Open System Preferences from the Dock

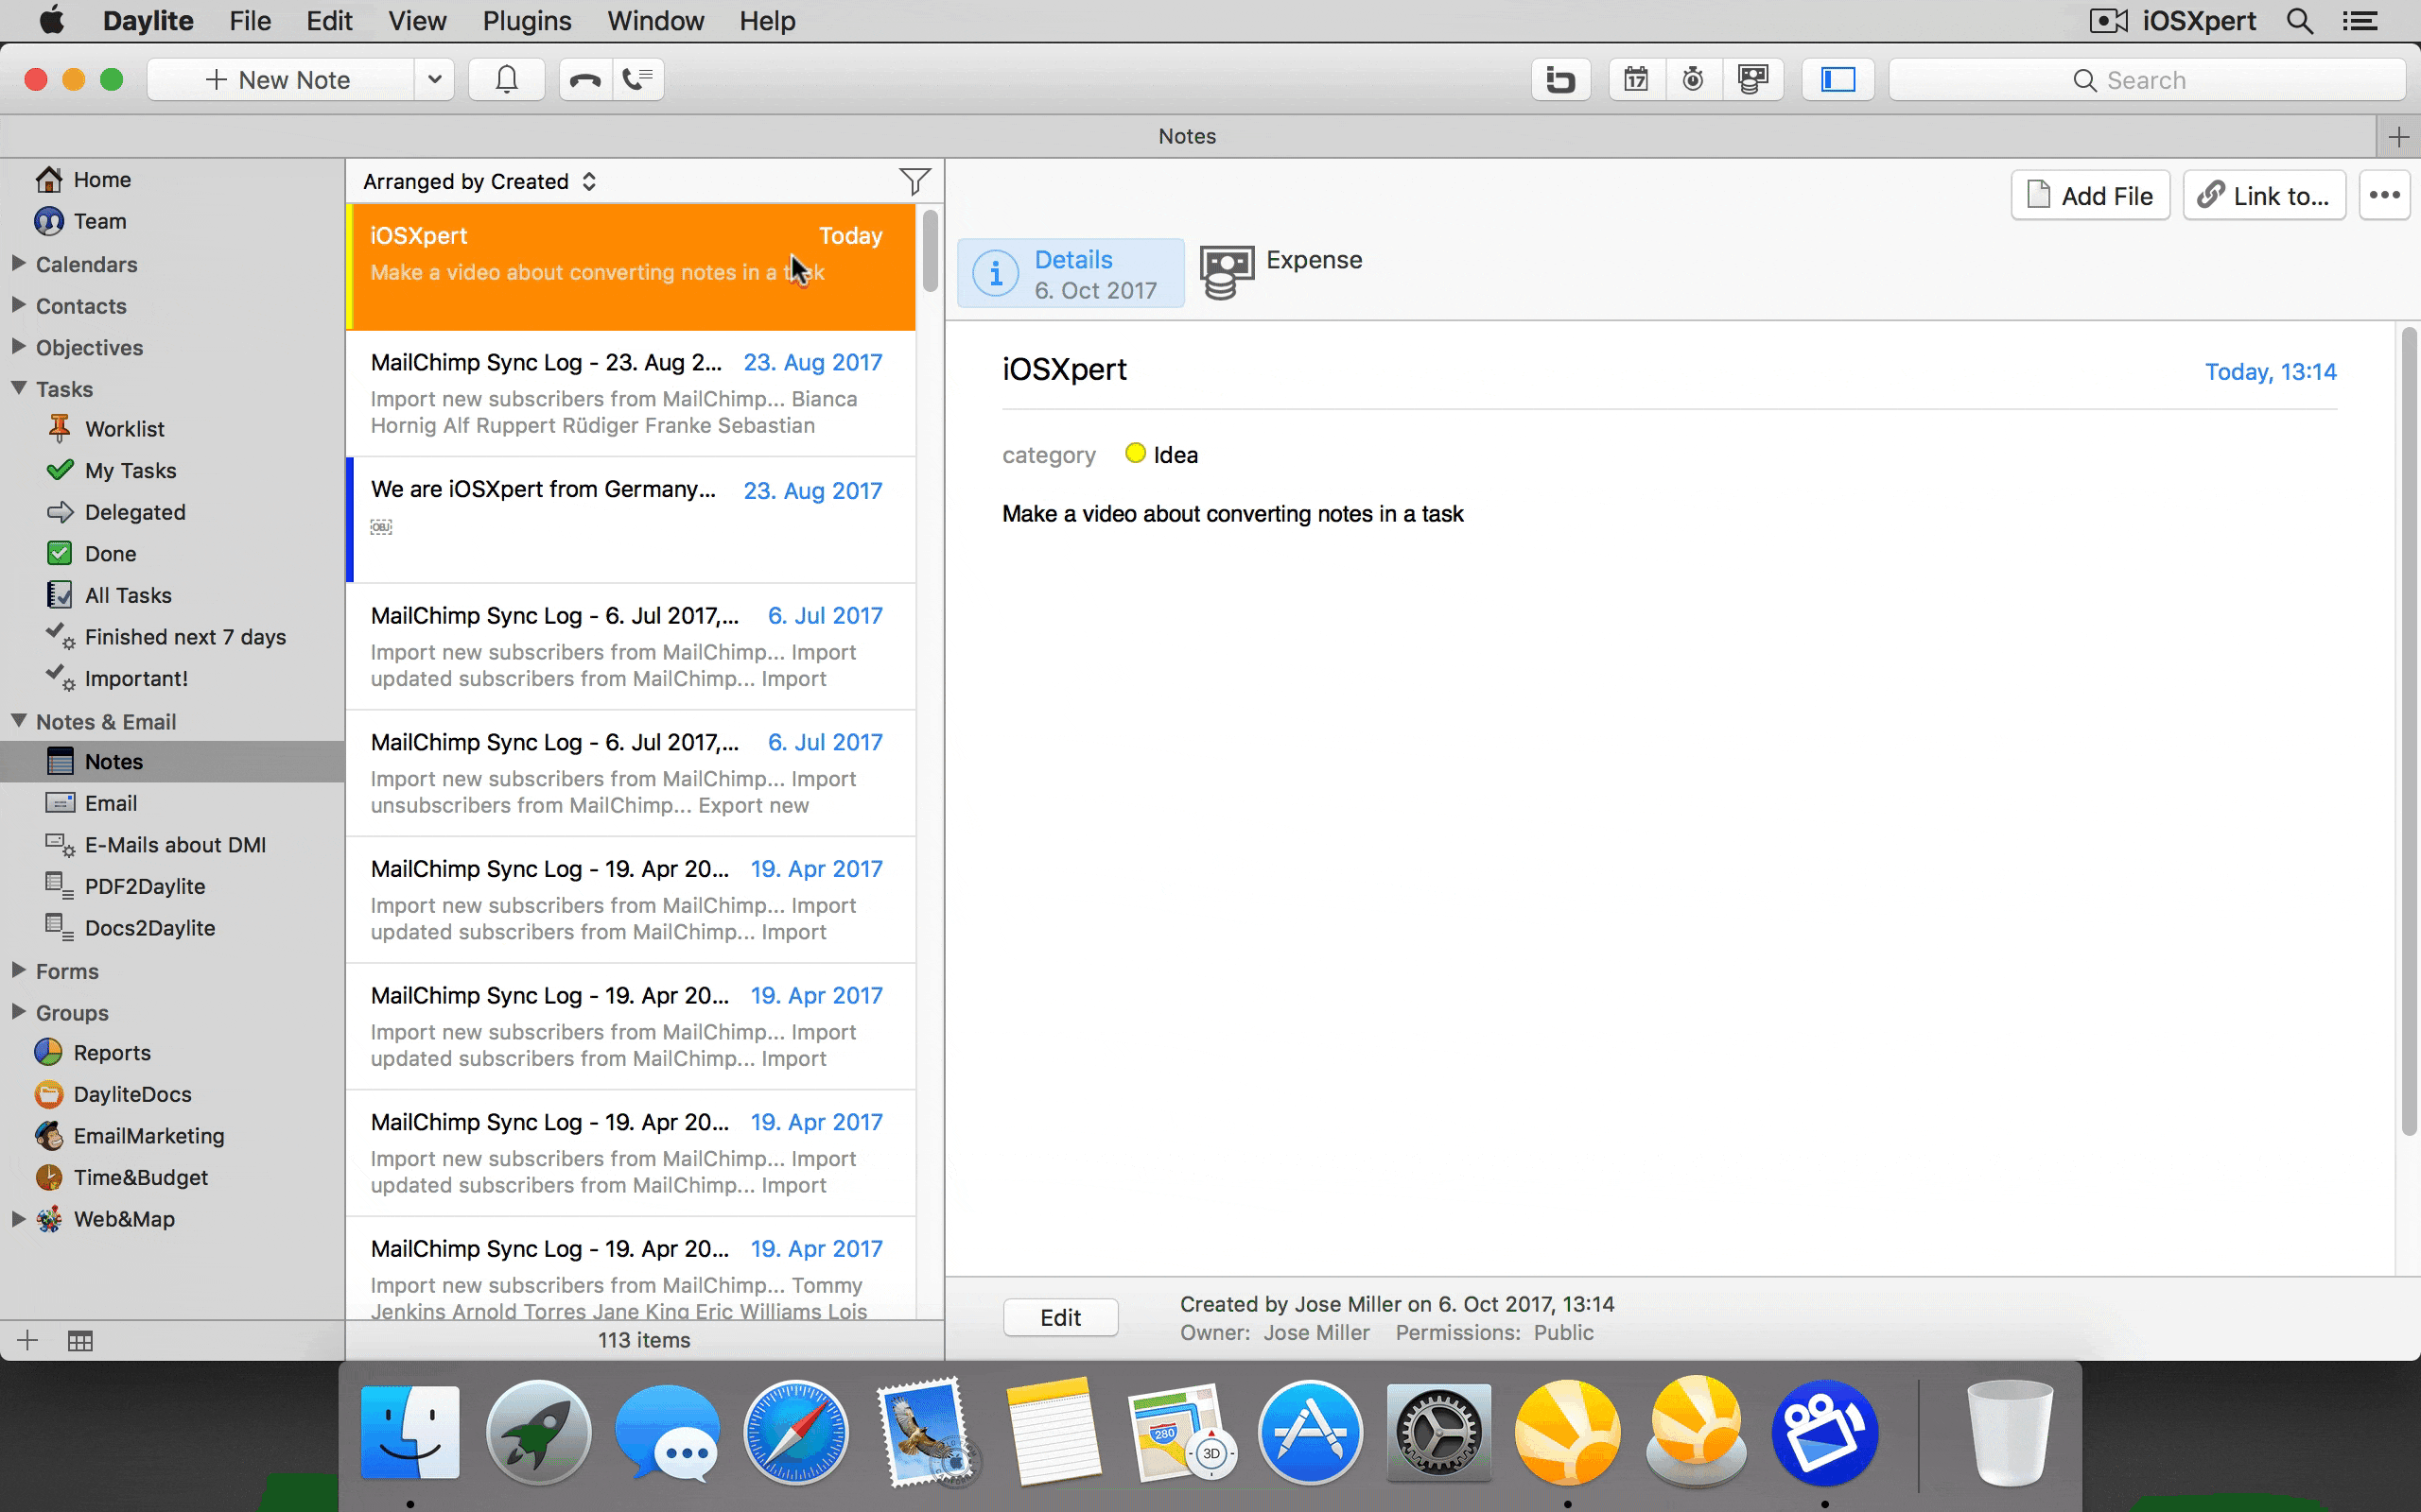(1438, 1432)
